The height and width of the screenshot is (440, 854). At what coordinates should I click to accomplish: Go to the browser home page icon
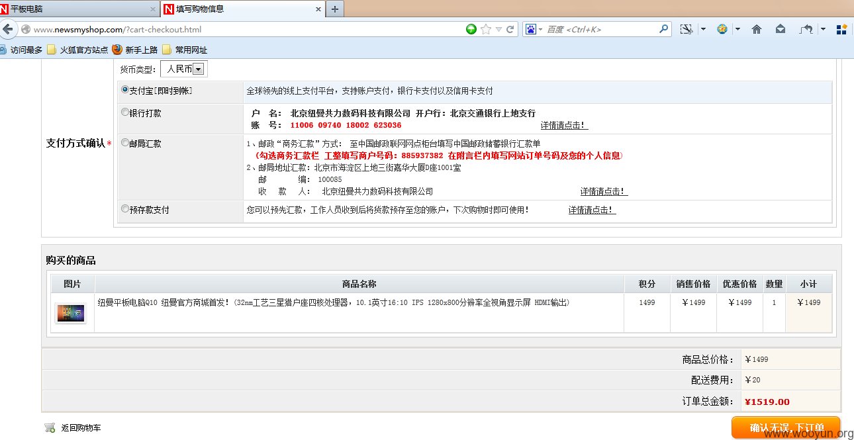(x=757, y=29)
